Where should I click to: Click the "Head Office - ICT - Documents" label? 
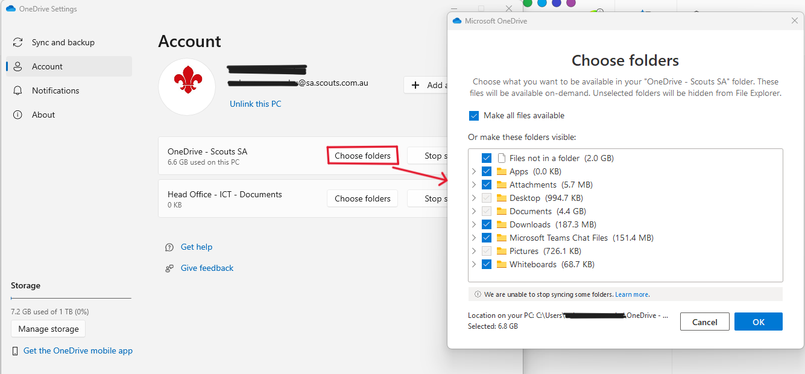225,194
